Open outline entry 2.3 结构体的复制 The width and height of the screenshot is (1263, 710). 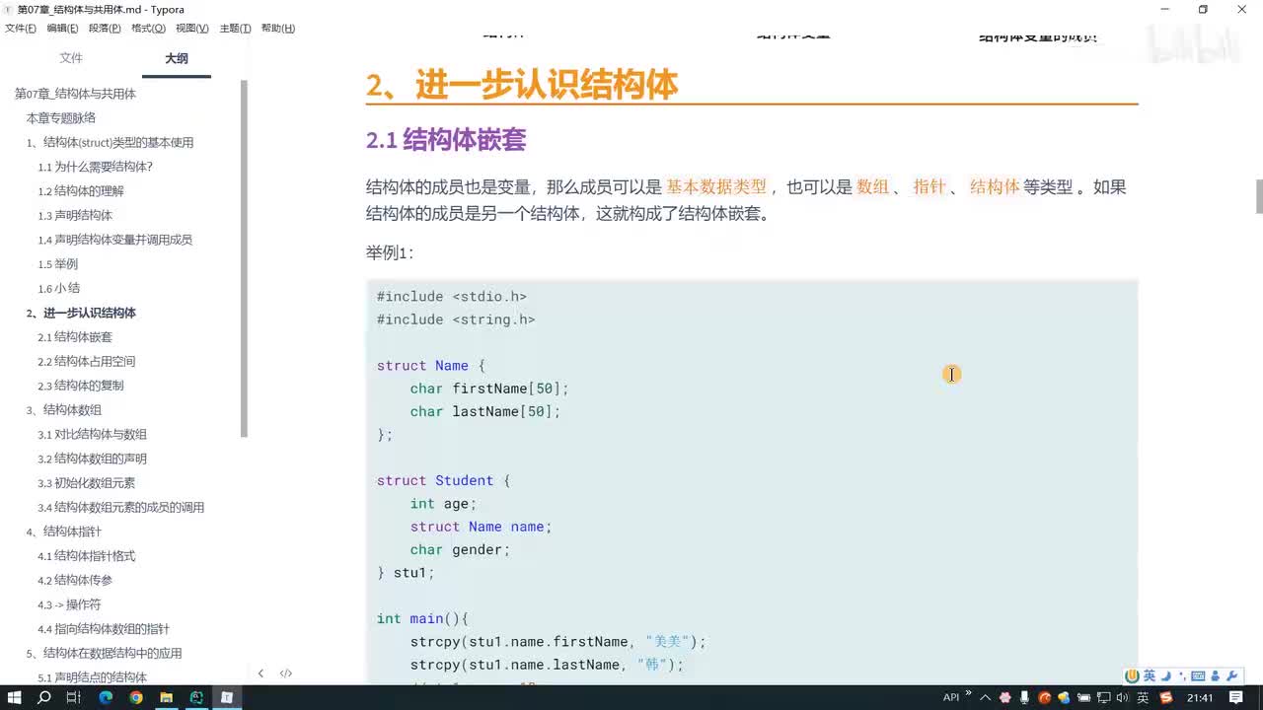(x=81, y=386)
